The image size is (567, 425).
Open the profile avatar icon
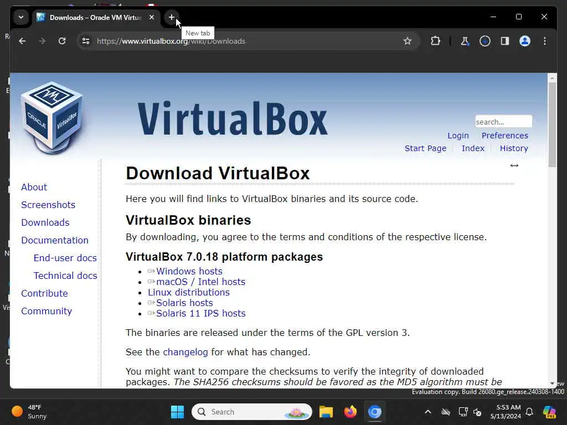coord(525,41)
